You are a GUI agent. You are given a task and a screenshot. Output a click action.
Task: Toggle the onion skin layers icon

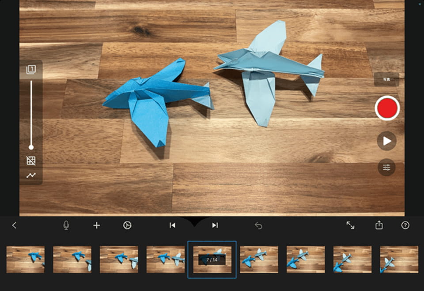click(x=31, y=69)
